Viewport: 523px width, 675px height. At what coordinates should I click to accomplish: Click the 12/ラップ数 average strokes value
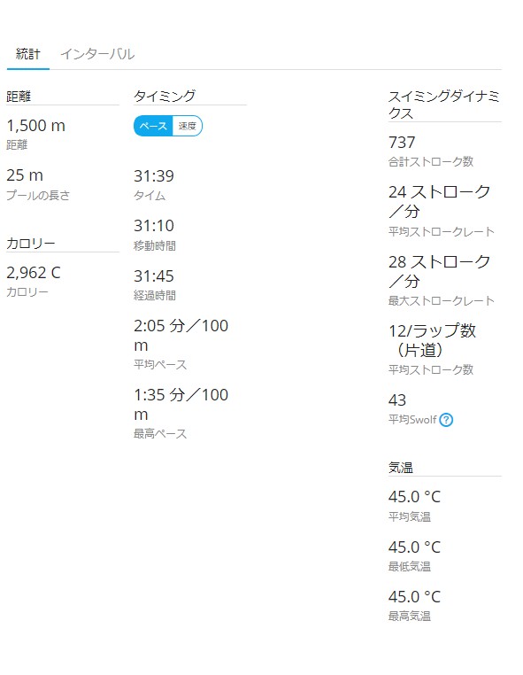432,340
